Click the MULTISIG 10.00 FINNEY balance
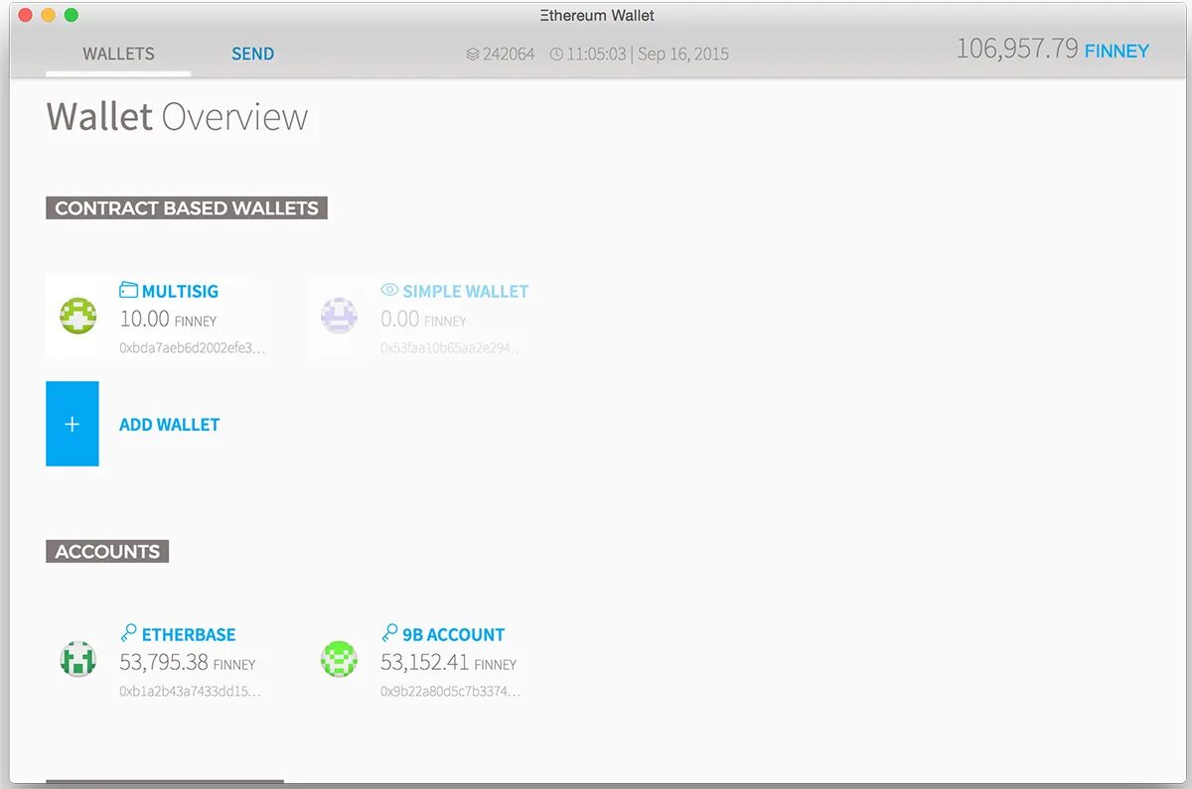The image size is (1192, 789). tap(168, 320)
